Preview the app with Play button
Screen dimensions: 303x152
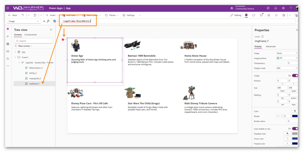276,15
